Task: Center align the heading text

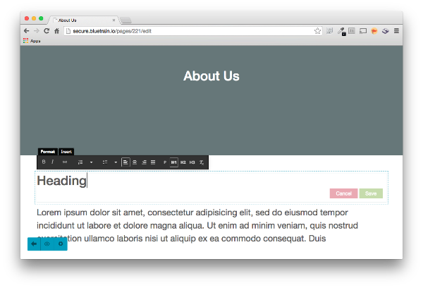Action: pyautogui.click(x=135, y=162)
